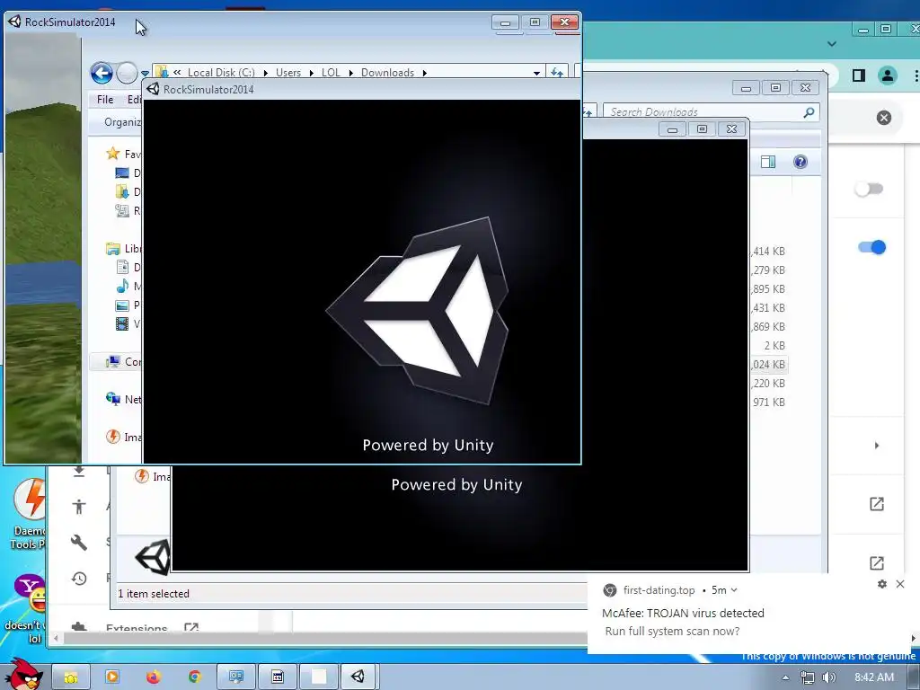Screen dimensions: 920x690
Task: Open the recent locations dropdown beside nav arrows
Action: [x=145, y=74]
